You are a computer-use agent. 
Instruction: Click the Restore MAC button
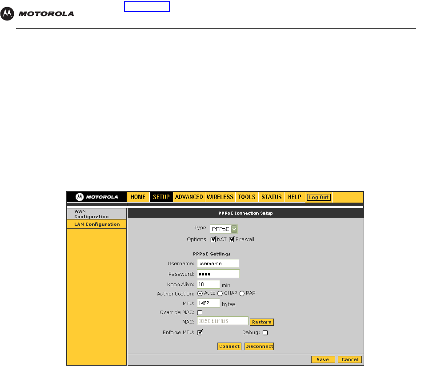click(x=261, y=322)
